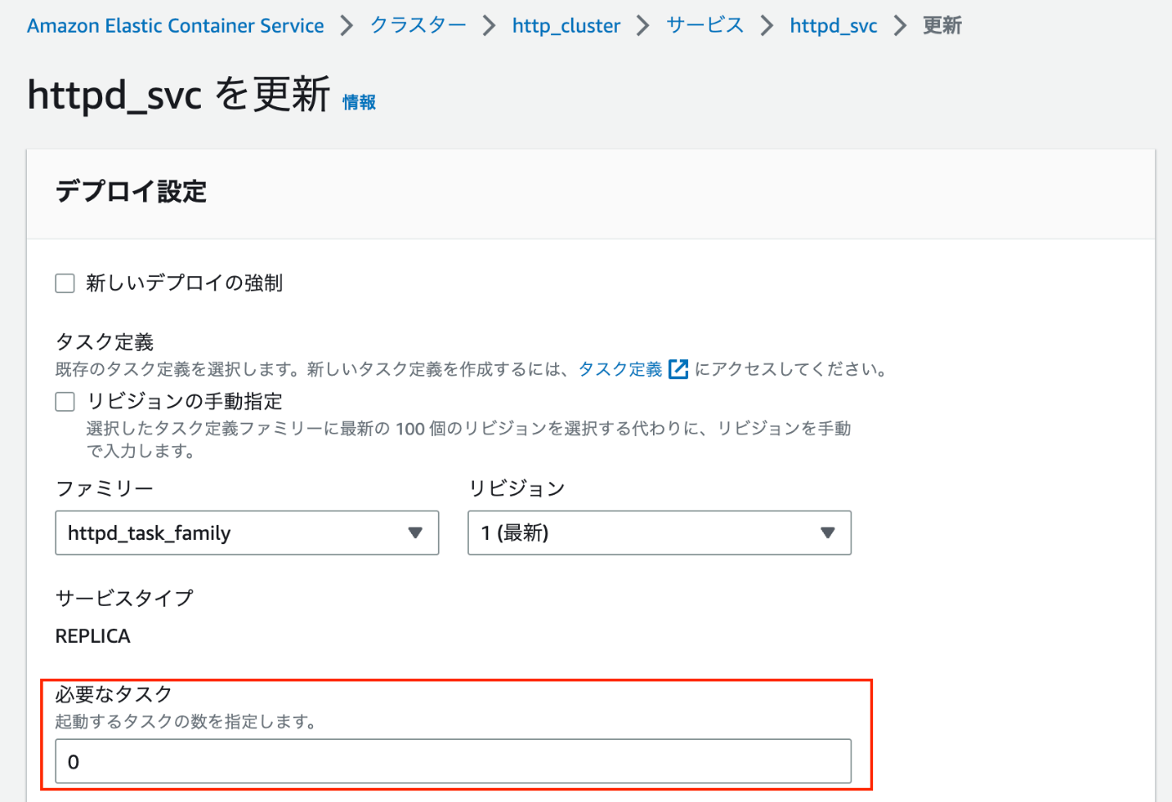1172x802 pixels.
Task: Click the 必要なタスク number input field
Action: pos(453,761)
